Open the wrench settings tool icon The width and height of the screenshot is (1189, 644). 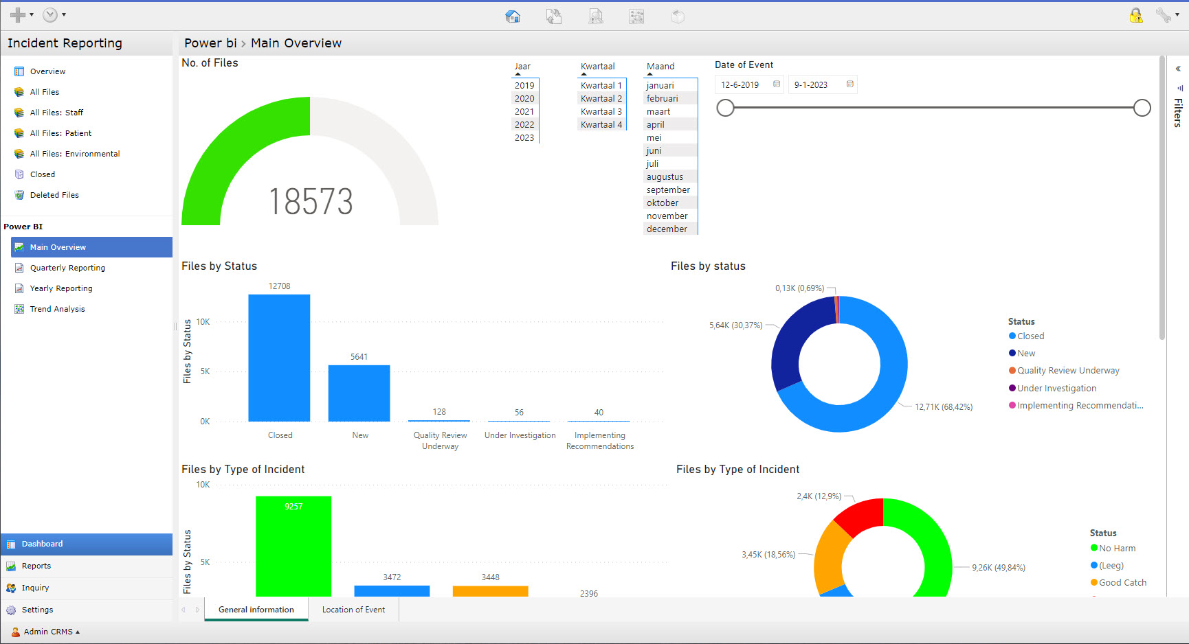(x=1163, y=14)
